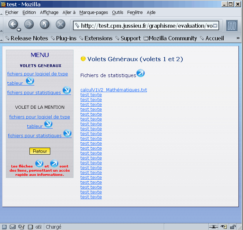Open the Back button history dropdown arrow
The height and width of the screenshot is (230, 243).
19,30
